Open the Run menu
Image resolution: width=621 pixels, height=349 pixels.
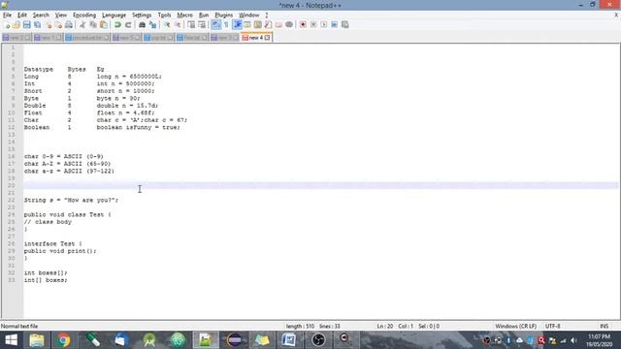point(204,16)
